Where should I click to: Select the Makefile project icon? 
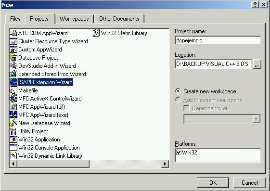pos(13,90)
